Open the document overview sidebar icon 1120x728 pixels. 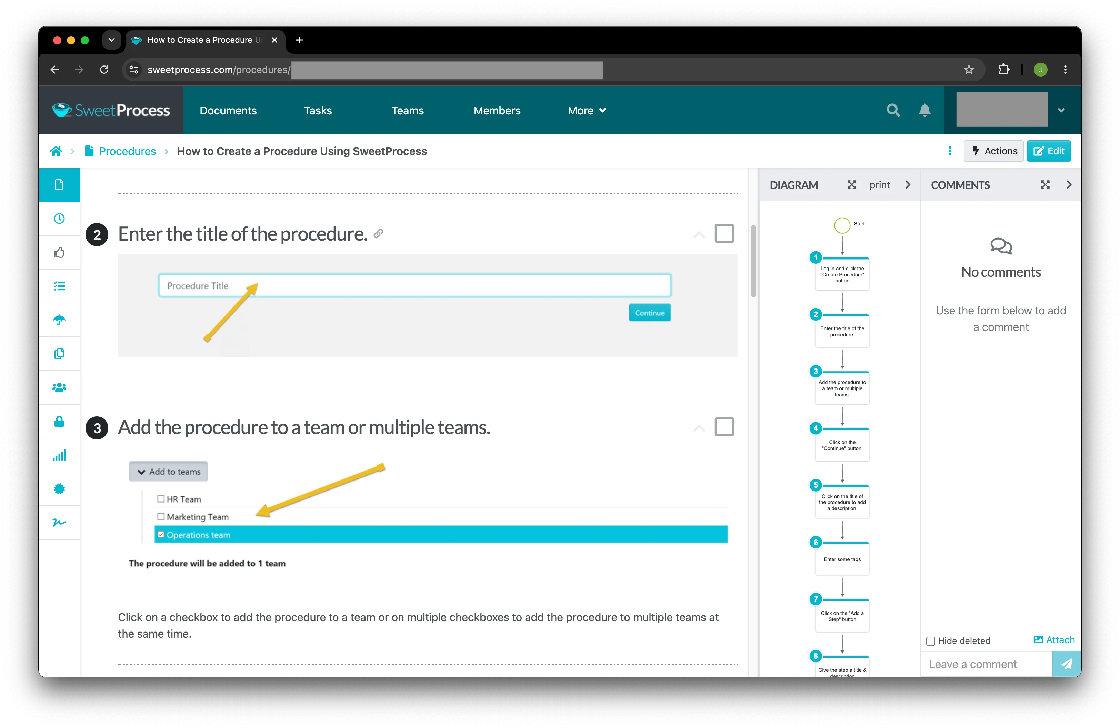[59, 185]
